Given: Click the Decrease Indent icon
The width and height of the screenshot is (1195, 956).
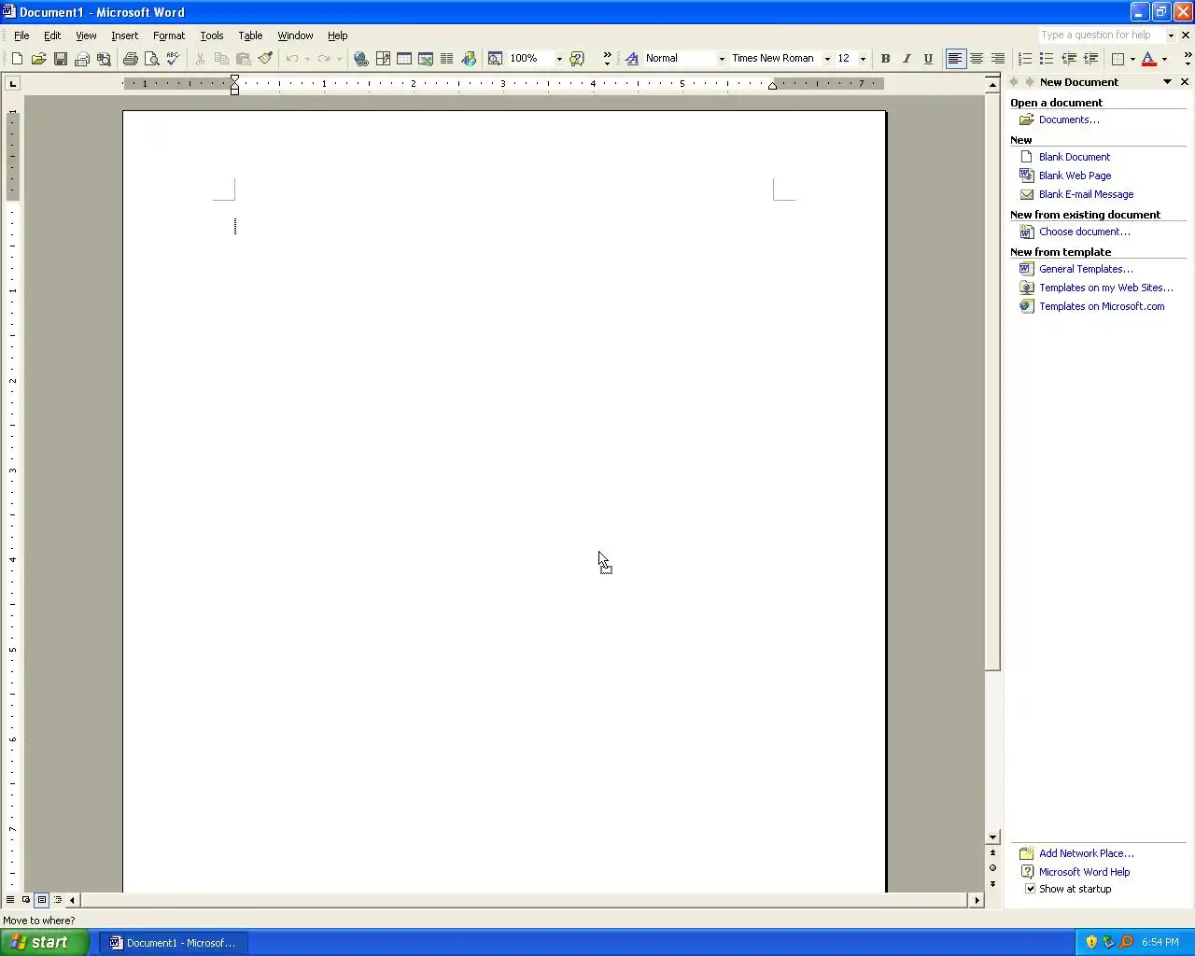Looking at the screenshot, I should (1068, 59).
